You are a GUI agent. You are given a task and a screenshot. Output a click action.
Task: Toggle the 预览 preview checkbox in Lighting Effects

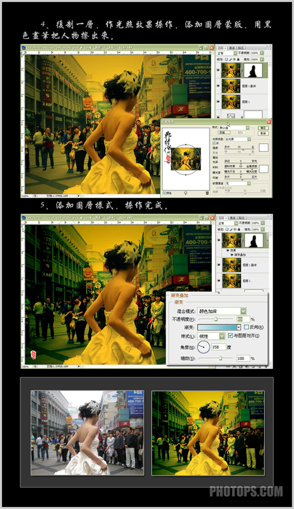(x=165, y=193)
